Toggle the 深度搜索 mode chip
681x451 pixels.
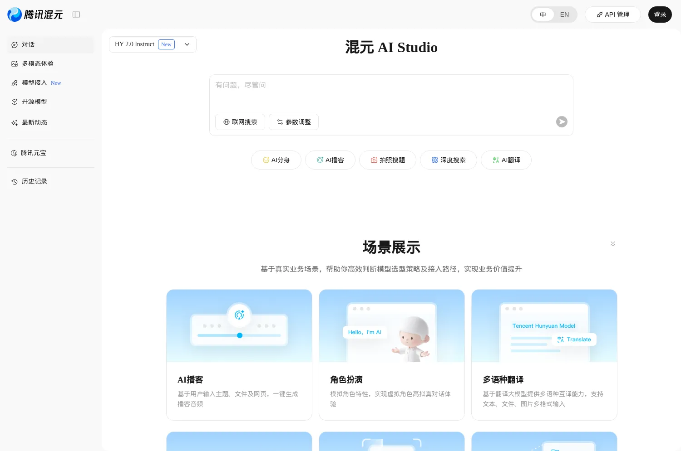pos(448,160)
